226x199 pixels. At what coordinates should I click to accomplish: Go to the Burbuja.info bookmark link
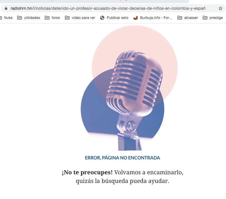pos(156,18)
